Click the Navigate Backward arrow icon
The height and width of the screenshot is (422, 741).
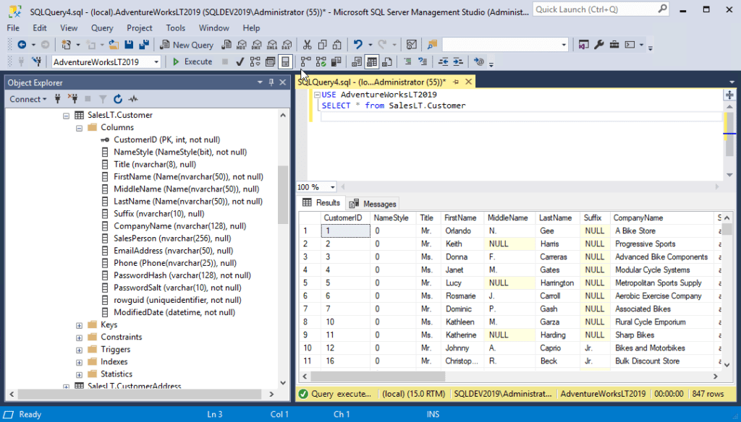(x=22, y=45)
